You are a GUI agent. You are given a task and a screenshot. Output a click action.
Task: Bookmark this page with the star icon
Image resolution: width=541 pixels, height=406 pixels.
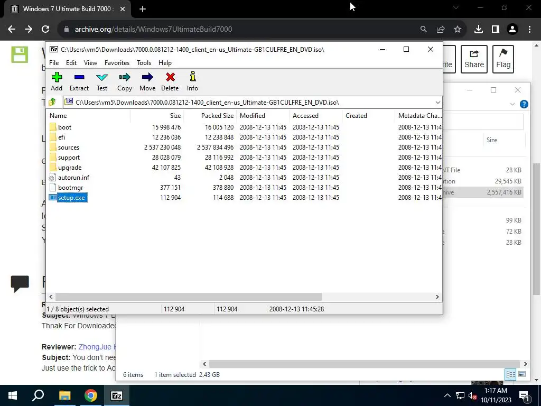click(458, 30)
